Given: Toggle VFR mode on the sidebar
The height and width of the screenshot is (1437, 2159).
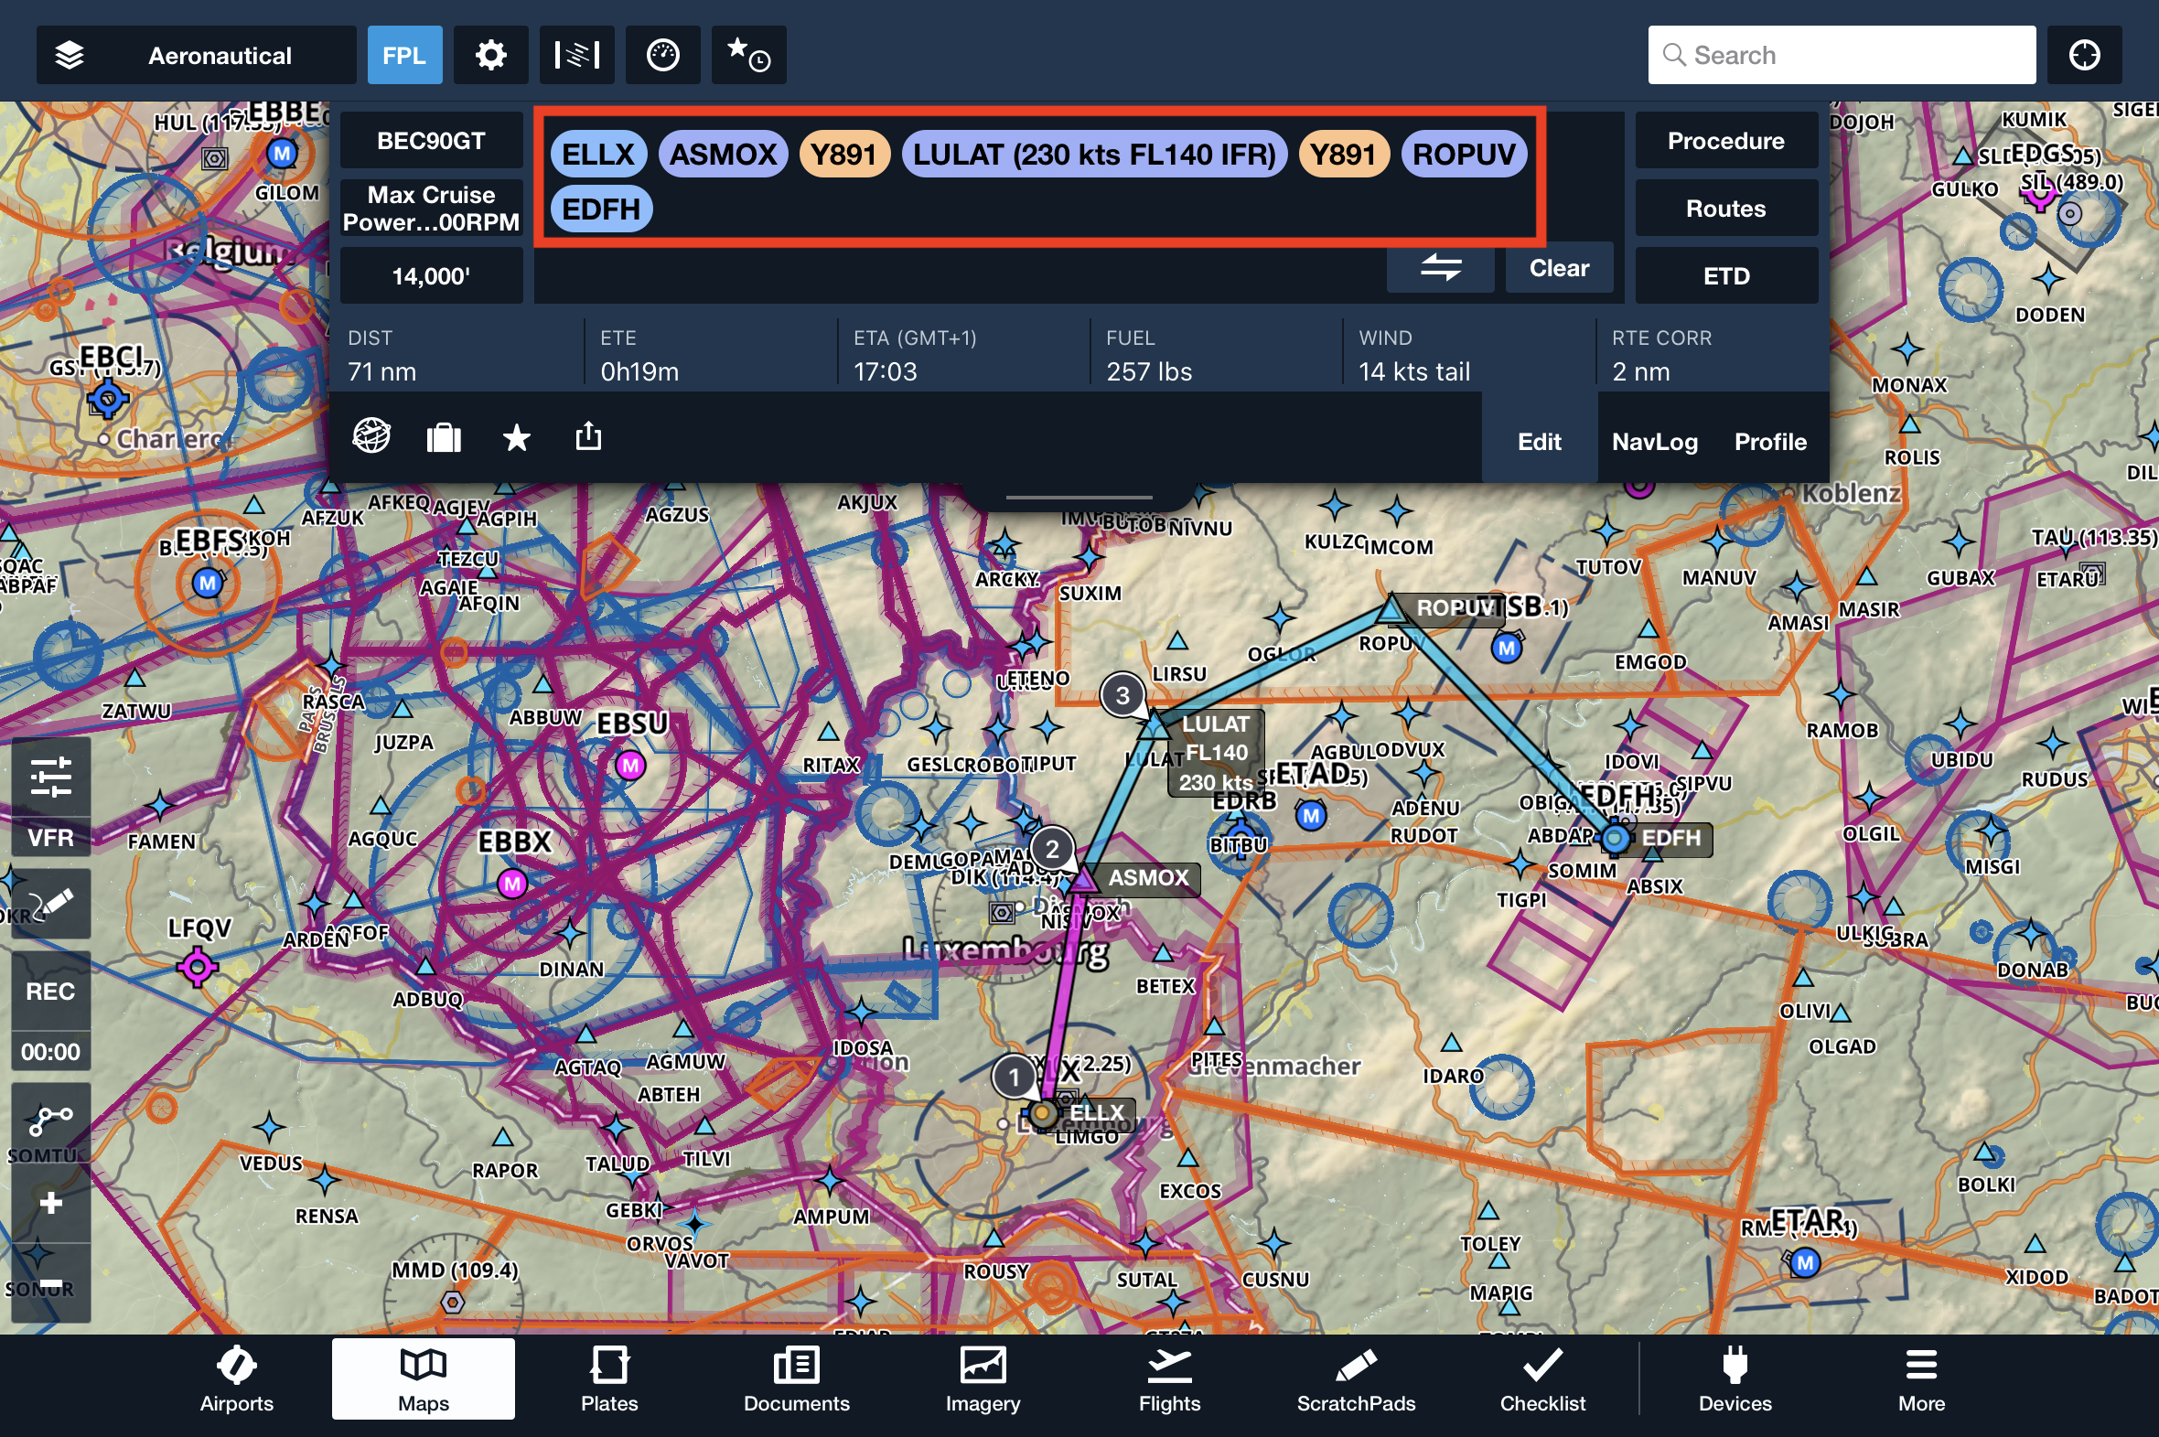Looking at the screenshot, I should [51, 838].
